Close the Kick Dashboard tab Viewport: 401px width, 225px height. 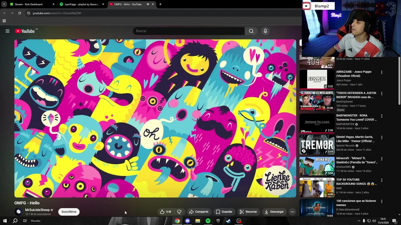pyautogui.click(x=53, y=4)
